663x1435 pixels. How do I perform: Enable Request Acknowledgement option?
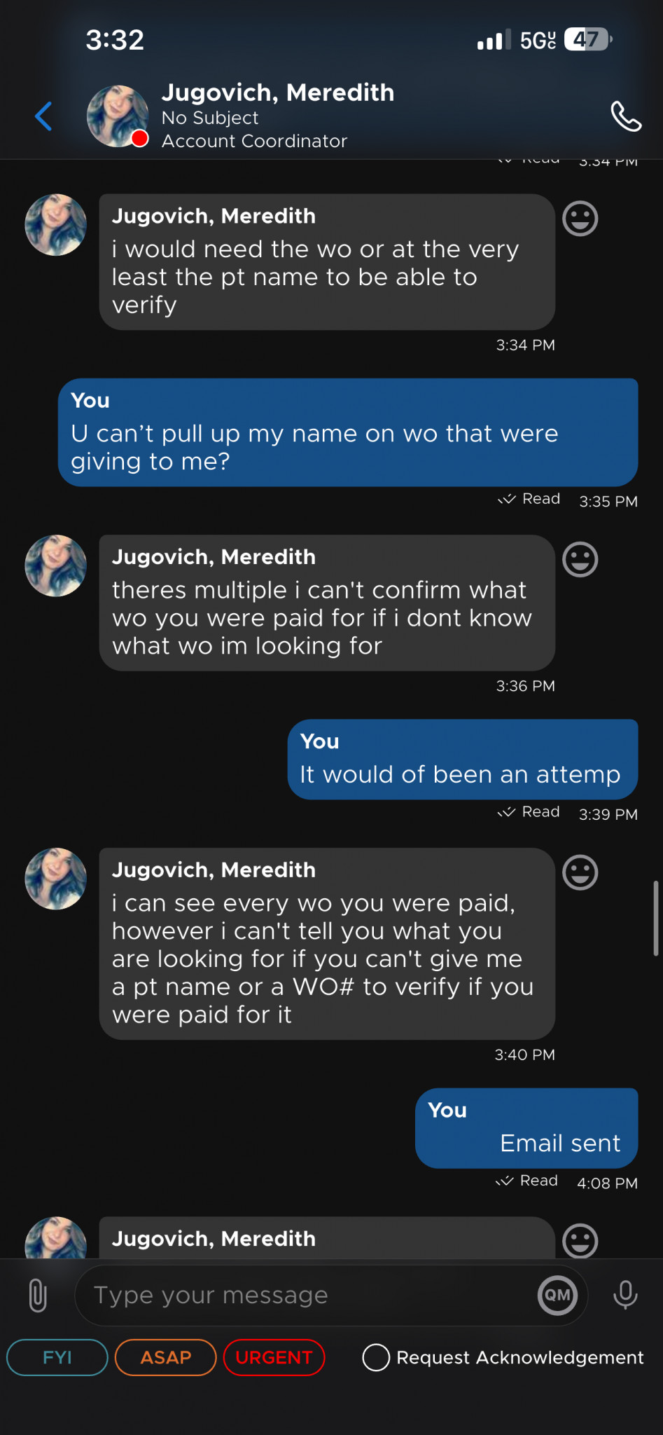(x=376, y=1357)
